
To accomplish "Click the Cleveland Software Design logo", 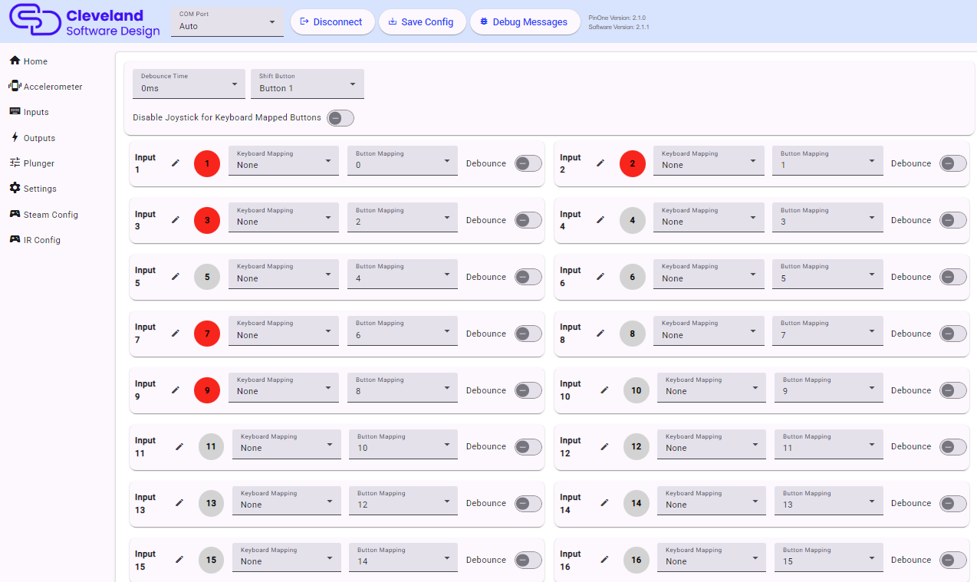I will 84,21.
